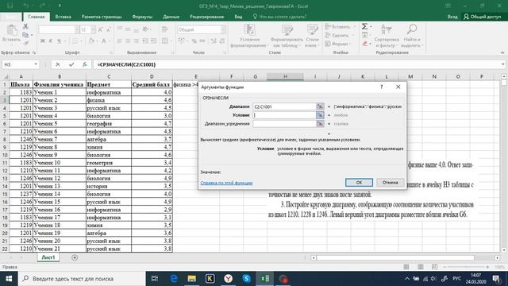Open the Рецензирование ribbon tab
Screen dimensions: 508x286
(x=206, y=17)
